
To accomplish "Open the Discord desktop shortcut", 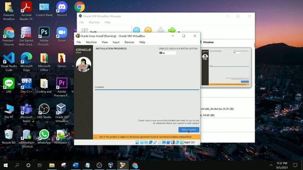I will pyautogui.click(x=62, y=9).
